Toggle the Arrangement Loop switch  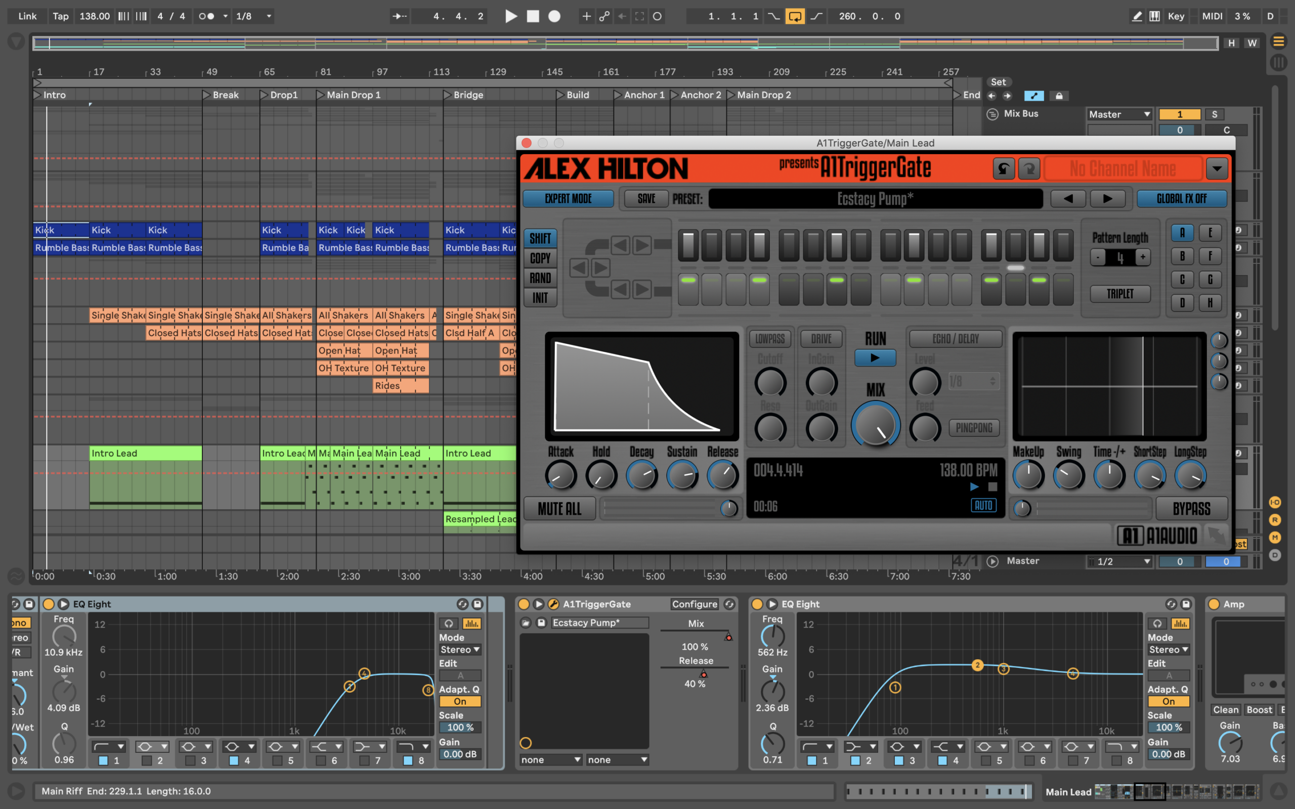(794, 16)
